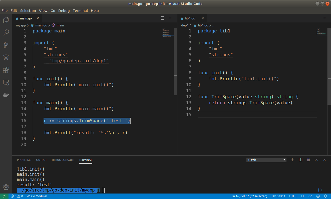Open the Terminal menu in menu bar
Viewport: 331px width, 199px height.
tap(80, 11)
